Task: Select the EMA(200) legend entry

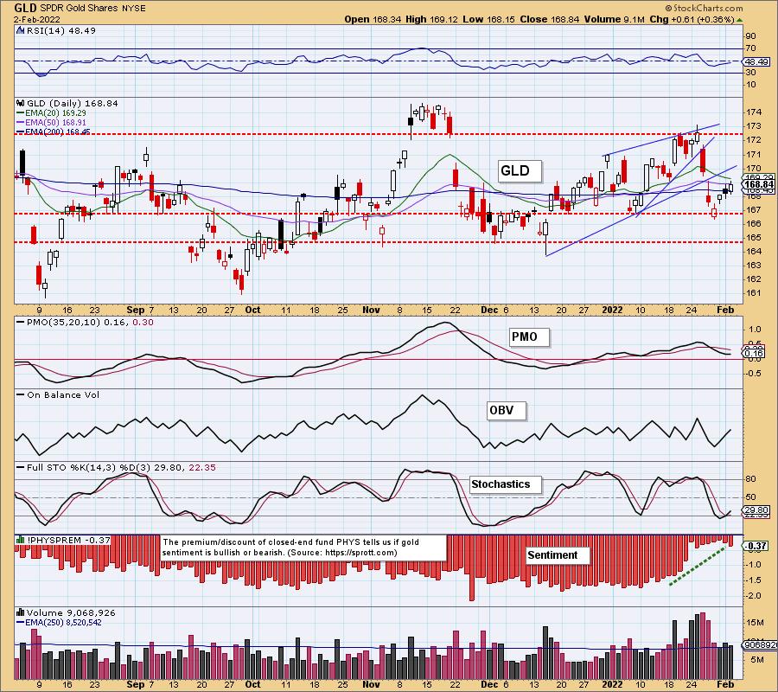Action: pos(54,131)
